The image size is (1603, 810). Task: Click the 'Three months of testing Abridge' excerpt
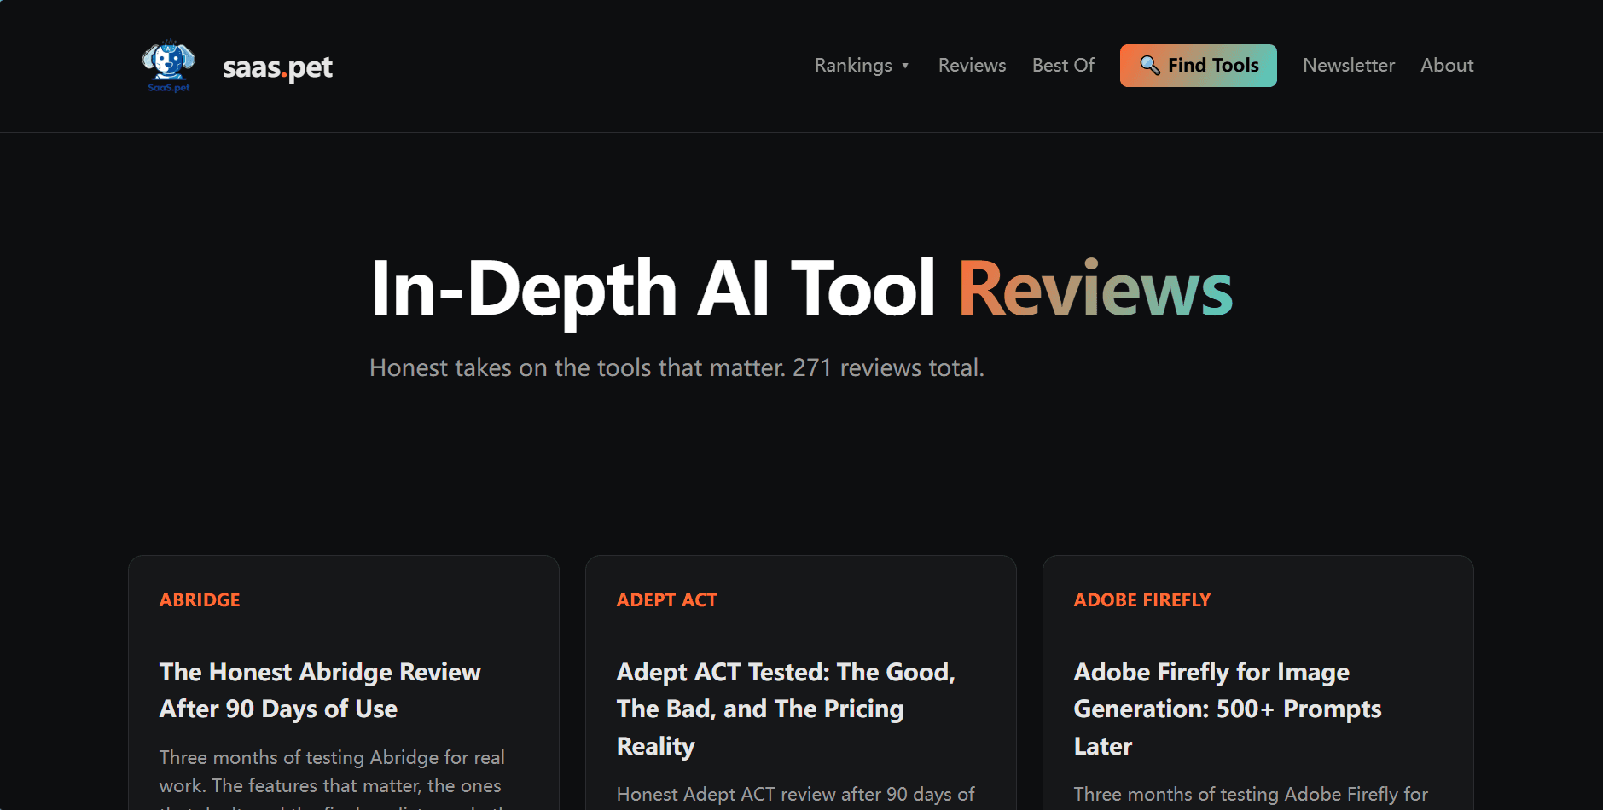[332, 780]
